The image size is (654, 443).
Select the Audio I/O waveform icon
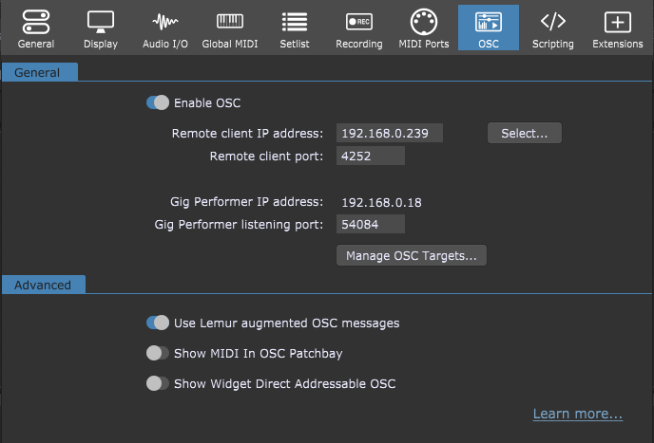(165, 22)
